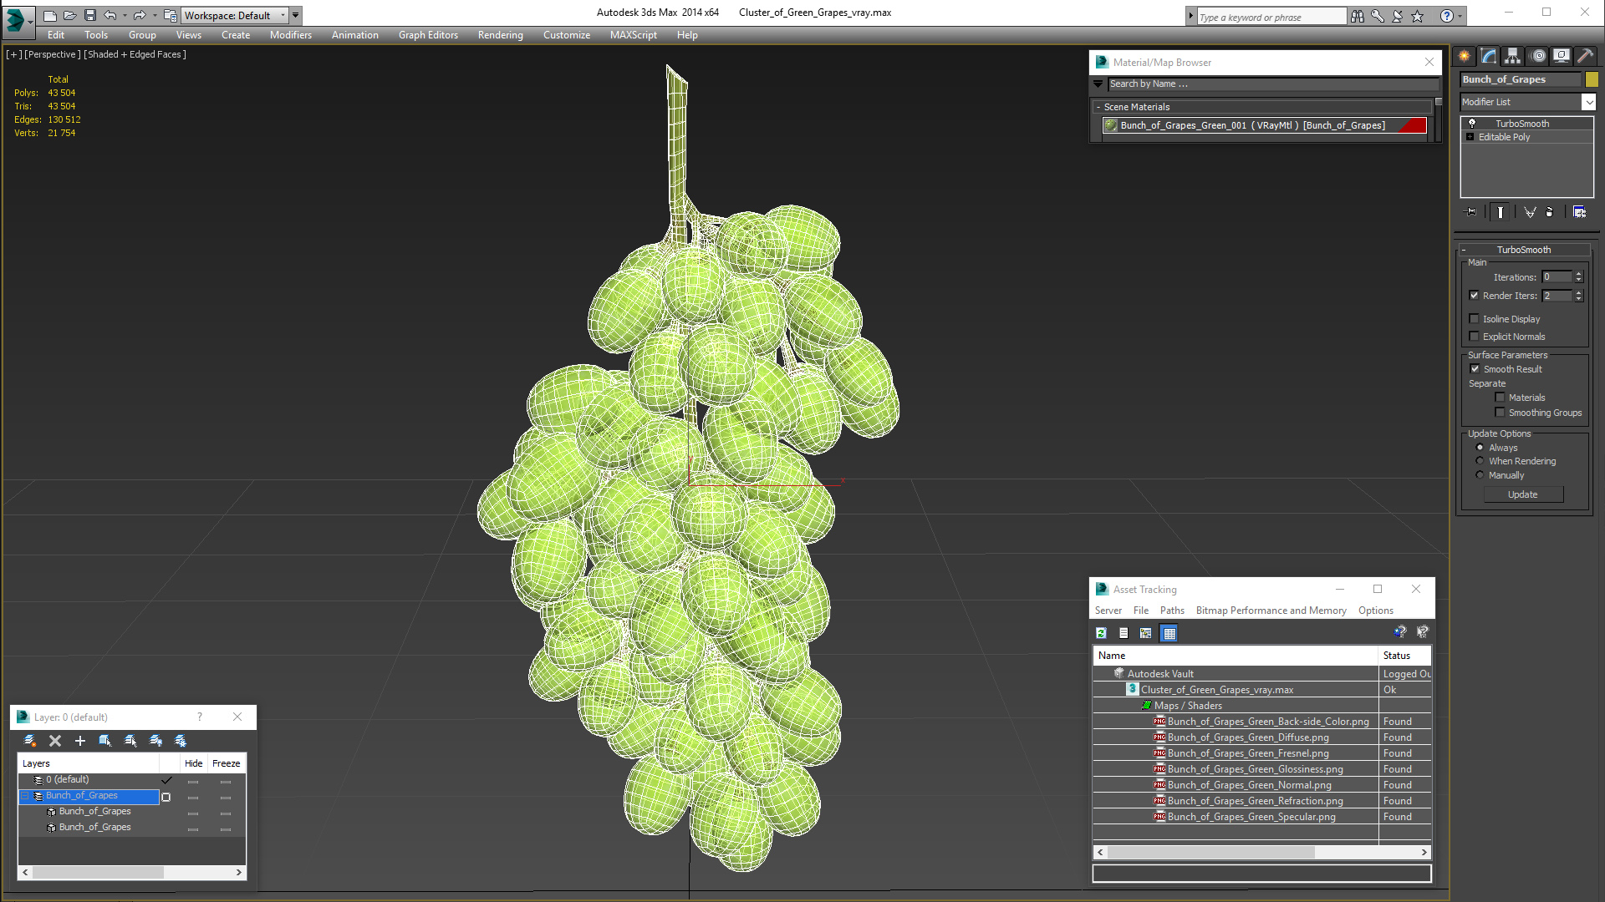Viewport: 1605px width, 902px height.
Task: Expand the Editable Poly stack entry
Action: click(x=1470, y=137)
